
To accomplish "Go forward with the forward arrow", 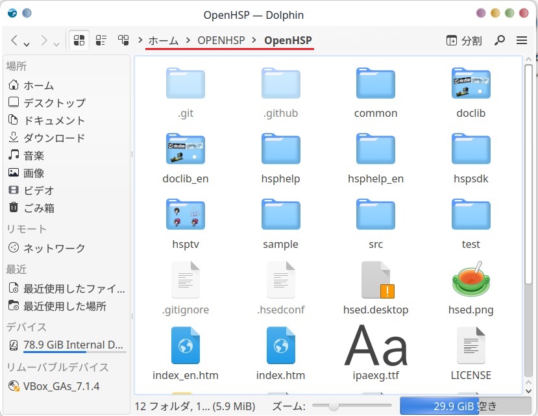I will 44,40.
